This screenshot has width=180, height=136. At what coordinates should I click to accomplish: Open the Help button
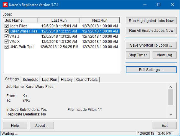15,125
